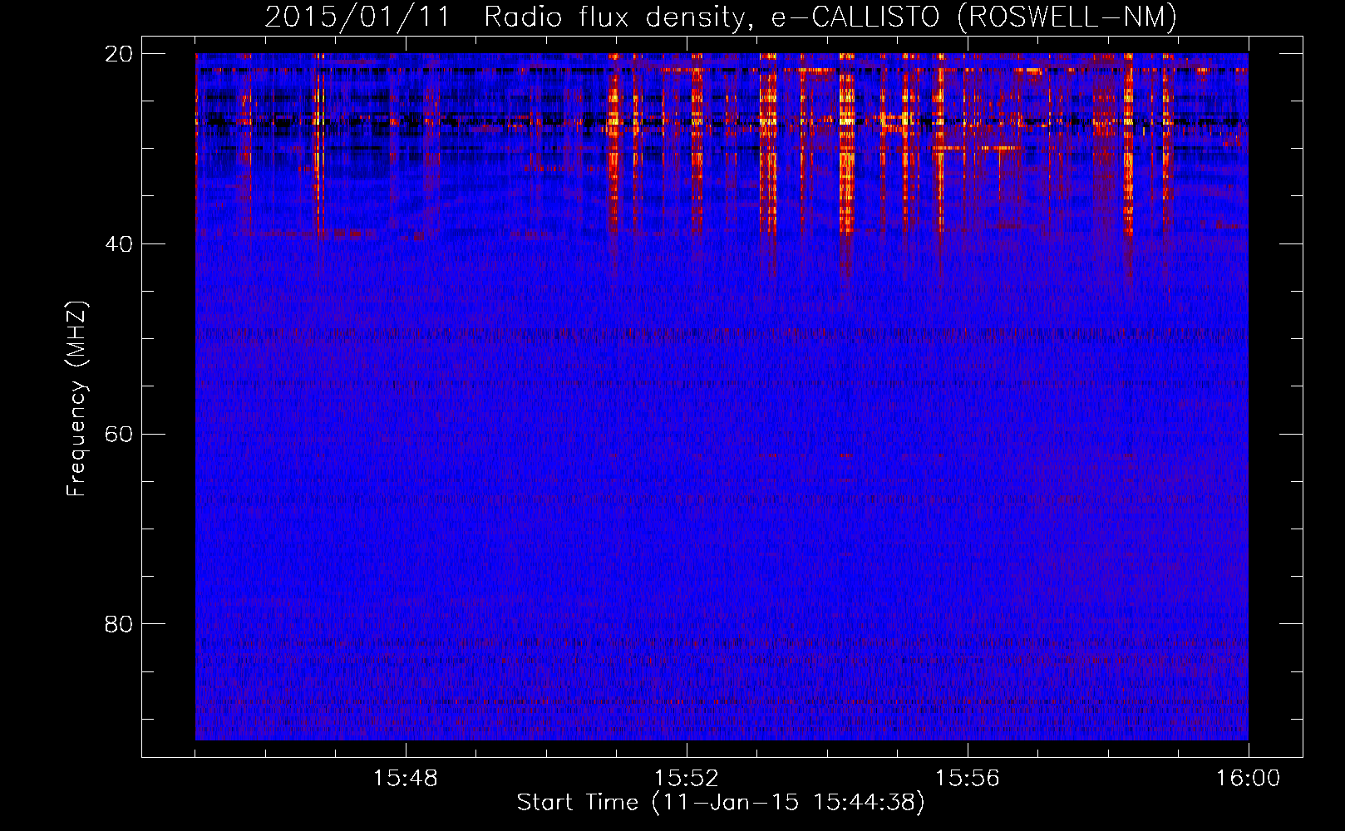Click the 40 frequency tick label
The image size is (1345, 831).
tap(119, 243)
